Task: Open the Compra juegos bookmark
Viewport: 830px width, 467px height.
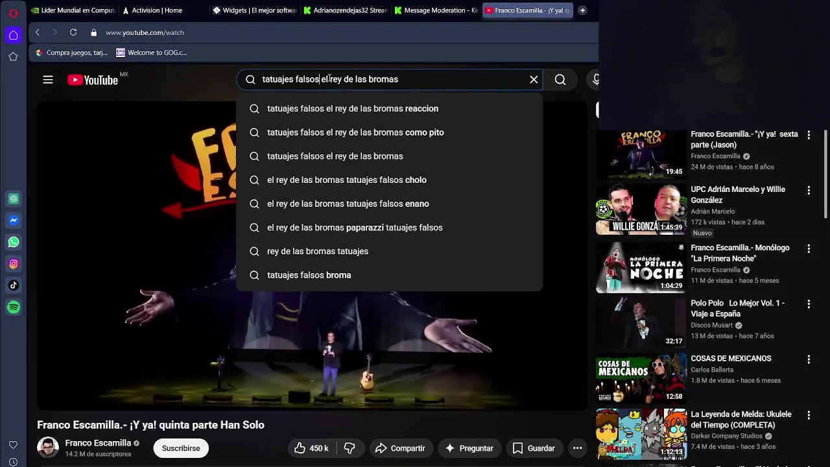Action: (72, 53)
